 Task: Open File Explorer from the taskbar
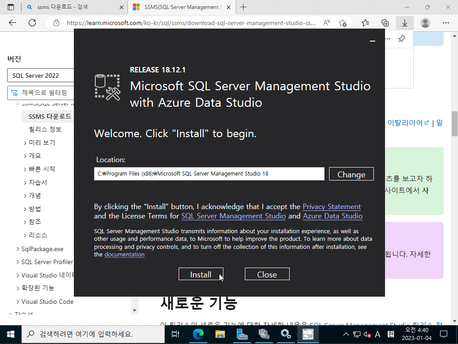point(220,334)
